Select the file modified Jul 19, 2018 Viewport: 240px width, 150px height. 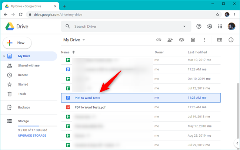(x=141, y=117)
